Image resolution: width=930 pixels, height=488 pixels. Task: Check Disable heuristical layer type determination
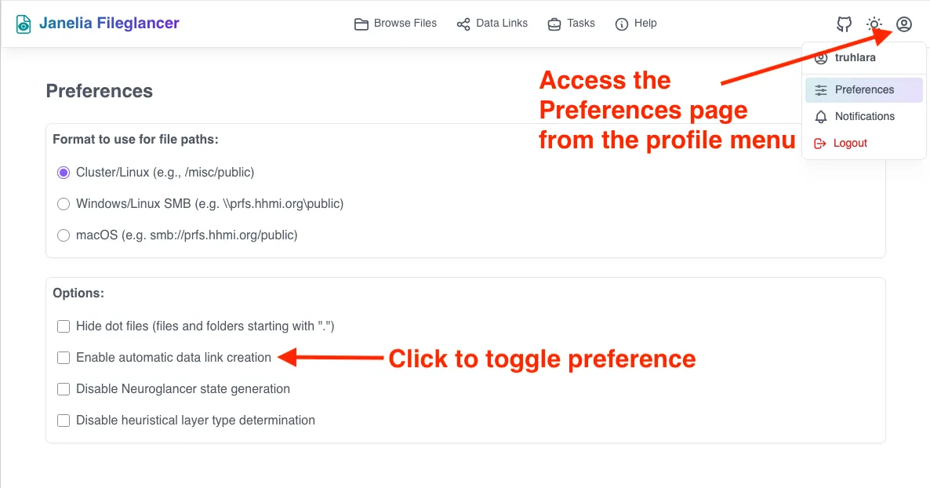(x=64, y=421)
